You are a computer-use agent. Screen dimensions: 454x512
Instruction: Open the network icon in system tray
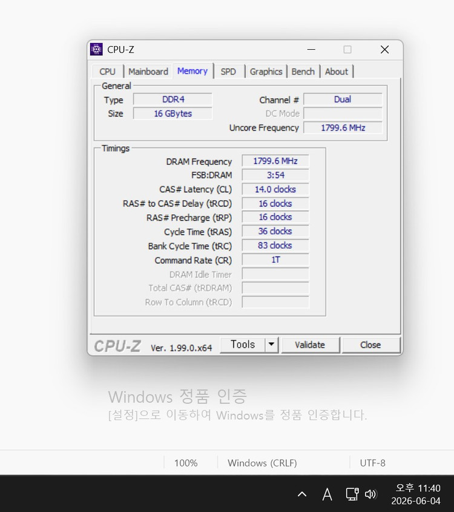pyautogui.click(x=352, y=494)
